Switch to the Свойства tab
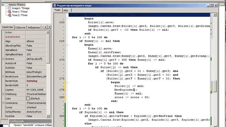 (x=7, y=27)
